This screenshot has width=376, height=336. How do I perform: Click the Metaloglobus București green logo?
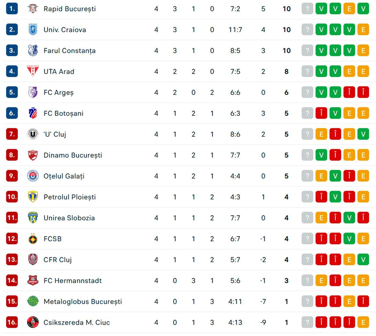point(33,301)
